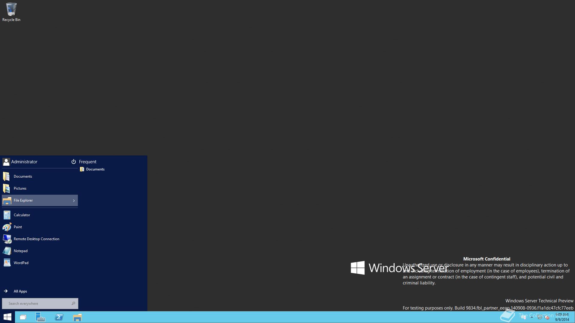Open Documents folder from left Start list
The height and width of the screenshot is (323, 575).
(x=40, y=176)
